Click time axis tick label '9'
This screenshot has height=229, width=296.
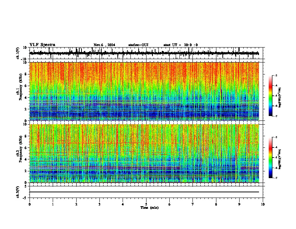239,204
